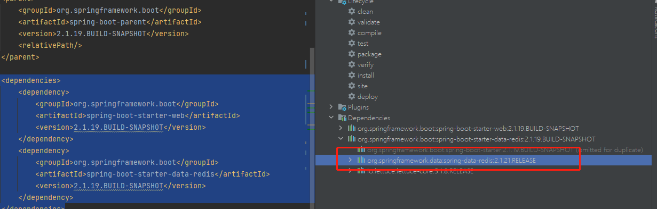Click the gear icon beside clean

point(351,11)
